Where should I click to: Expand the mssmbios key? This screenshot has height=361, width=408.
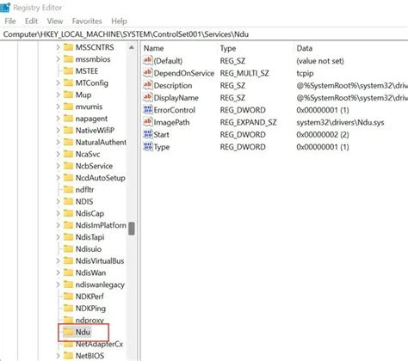coord(58,59)
